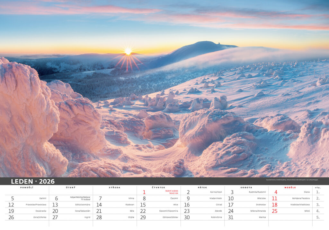The height and width of the screenshot is (230, 329).
Task: Click the Státní svátek Nový rok label
Action: [x=171, y=192]
